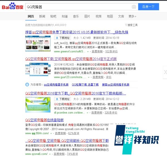The image size is (167, 158).
Task: Click 下载地址 button for 1.42 MB result
Action: [x=63, y=38]
